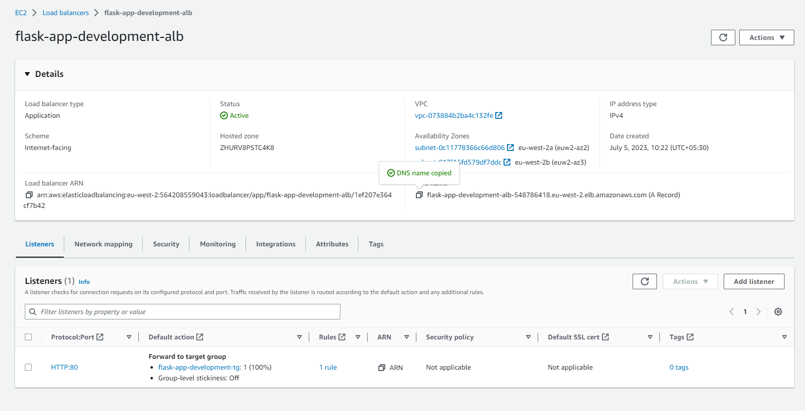Click search magnifier icon in listeners filter
Screen dimensions: 805x411
(x=33, y=312)
